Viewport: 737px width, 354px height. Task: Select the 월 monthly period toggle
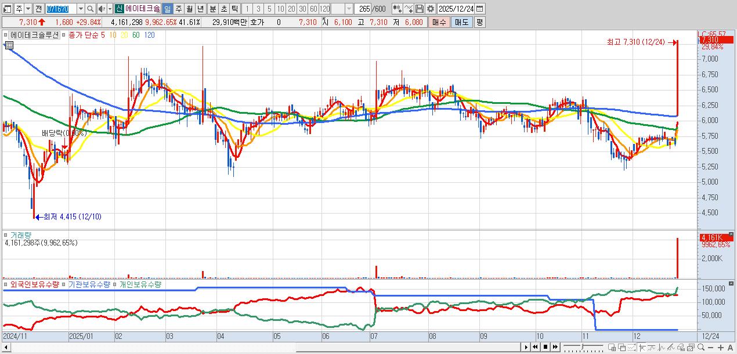[x=189, y=9]
